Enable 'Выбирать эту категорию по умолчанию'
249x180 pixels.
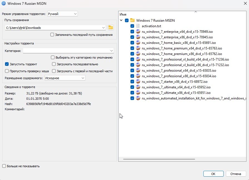53,57
